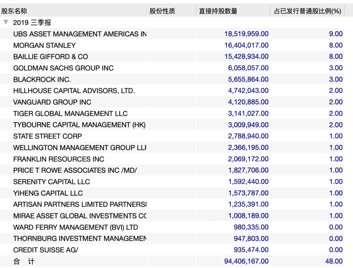Click share count 5,655,864.00

pos(248,79)
